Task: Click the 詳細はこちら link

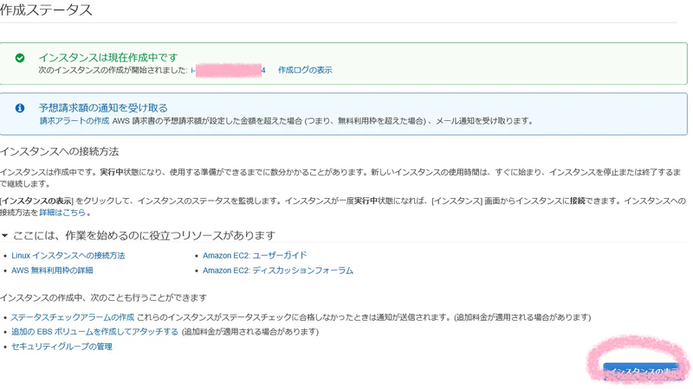Action: [62, 213]
